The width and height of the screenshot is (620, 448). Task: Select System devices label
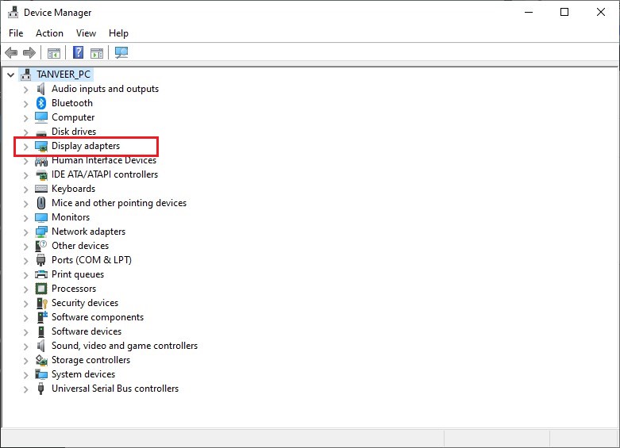(x=83, y=374)
